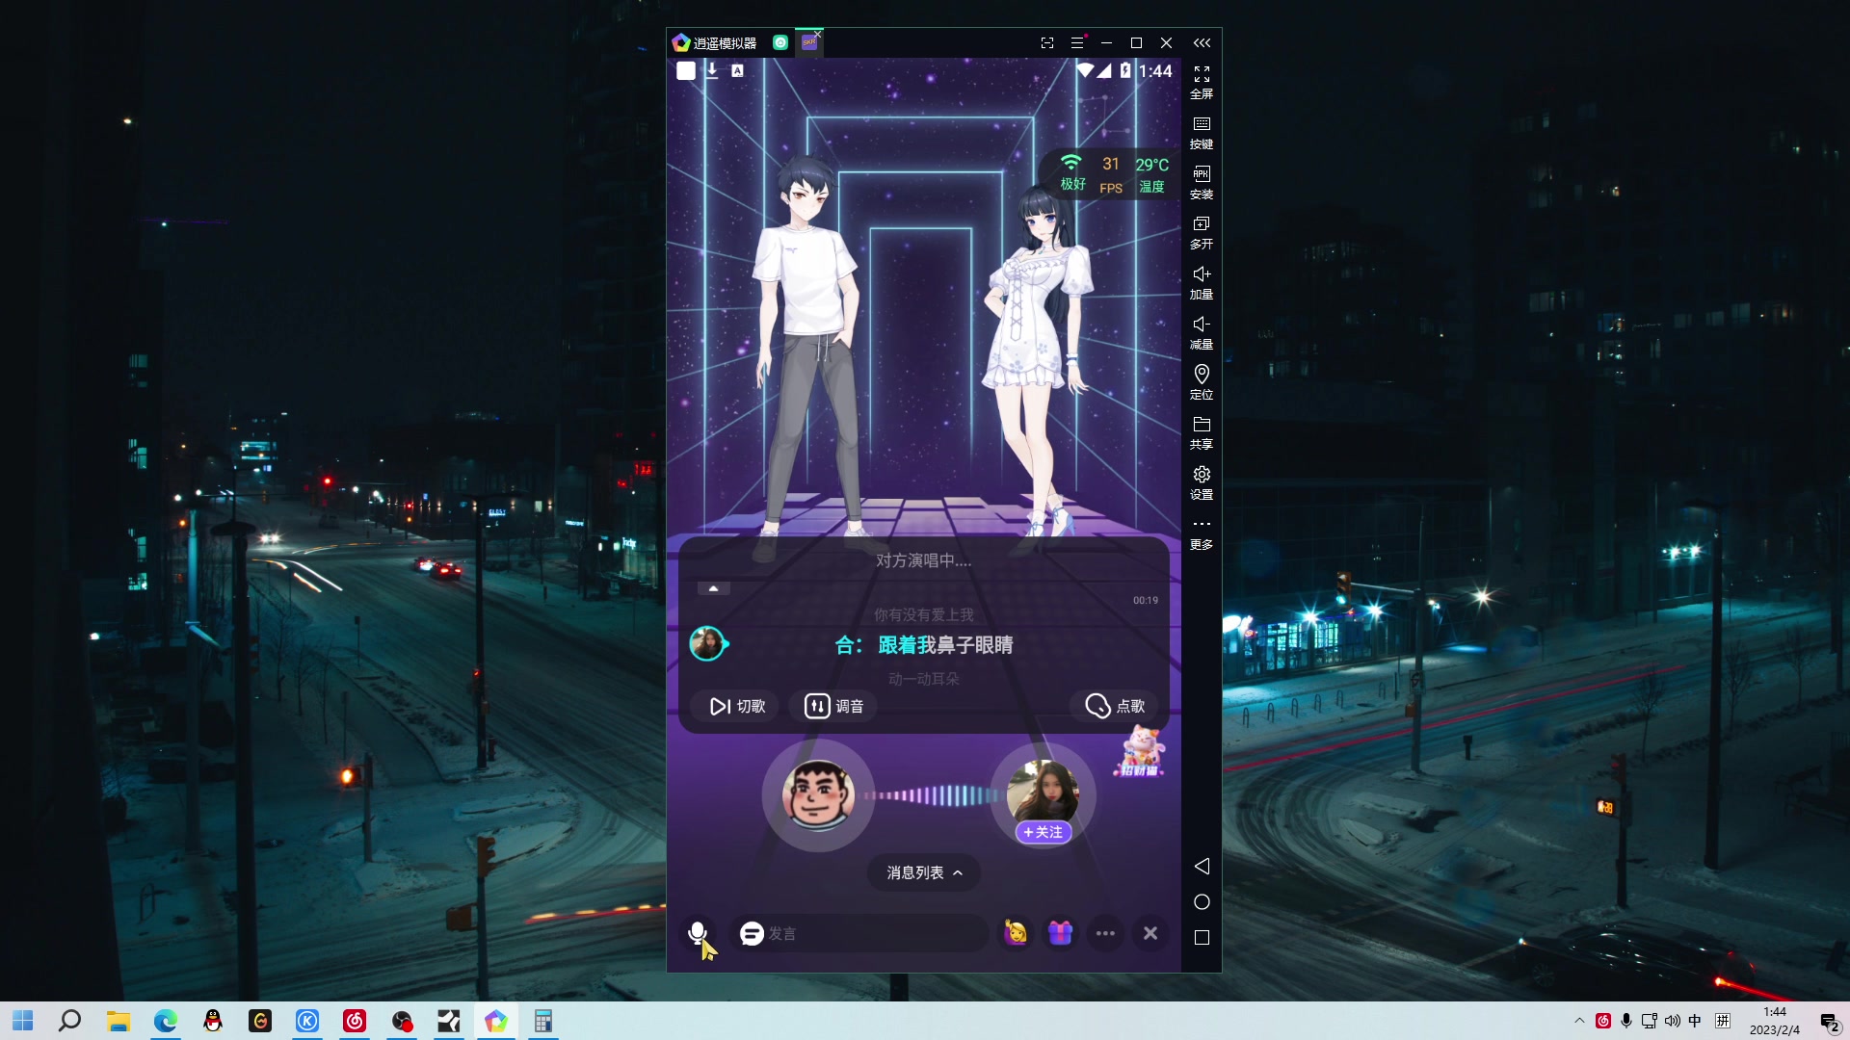
Task: Follow singer with +关注 button
Action: tap(1044, 832)
